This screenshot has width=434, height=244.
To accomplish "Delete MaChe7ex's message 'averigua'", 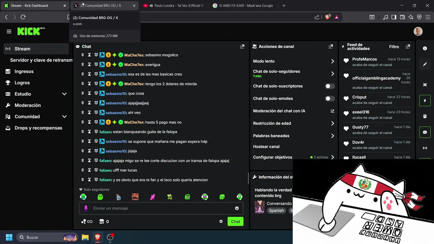I will point(83,64).
